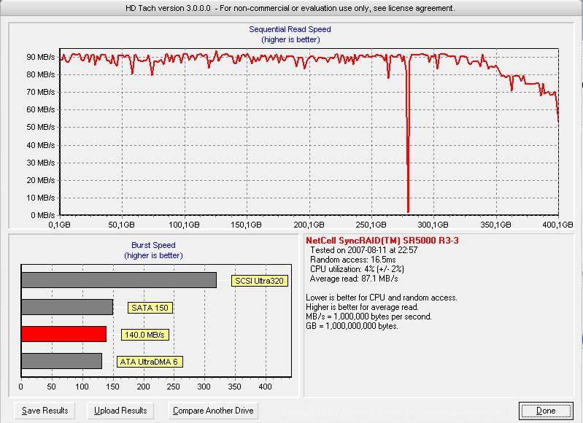Click the 50 MB/s axis label
The height and width of the screenshot is (423, 583).
tap(41, 127)
